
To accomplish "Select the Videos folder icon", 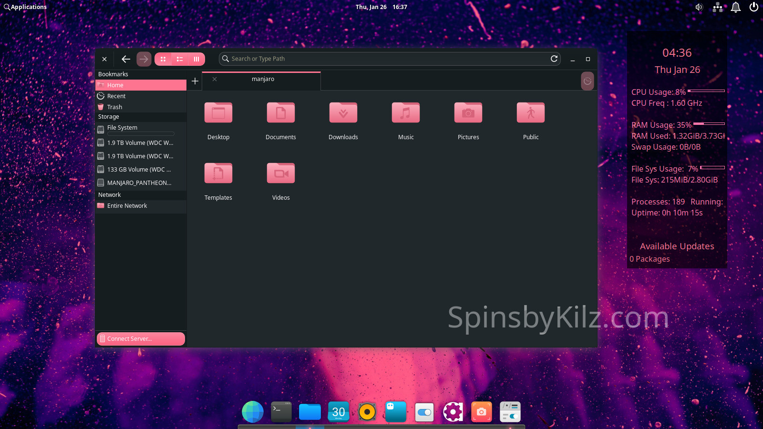I will (281, 174).
